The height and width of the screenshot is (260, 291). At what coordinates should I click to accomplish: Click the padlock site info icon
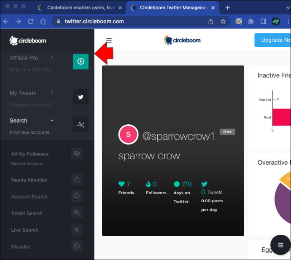[59, 21]
